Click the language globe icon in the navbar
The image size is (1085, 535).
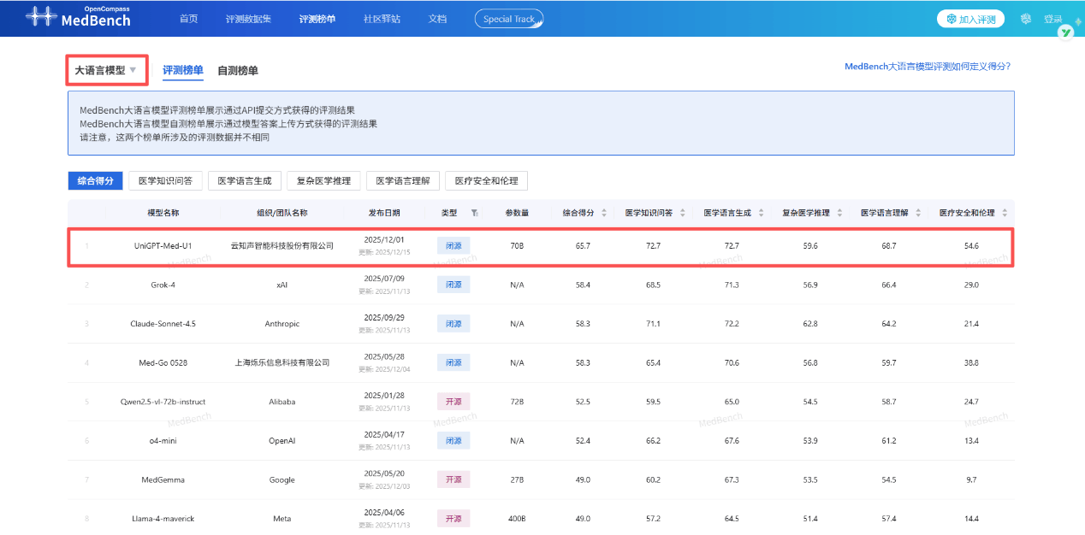1025,17
